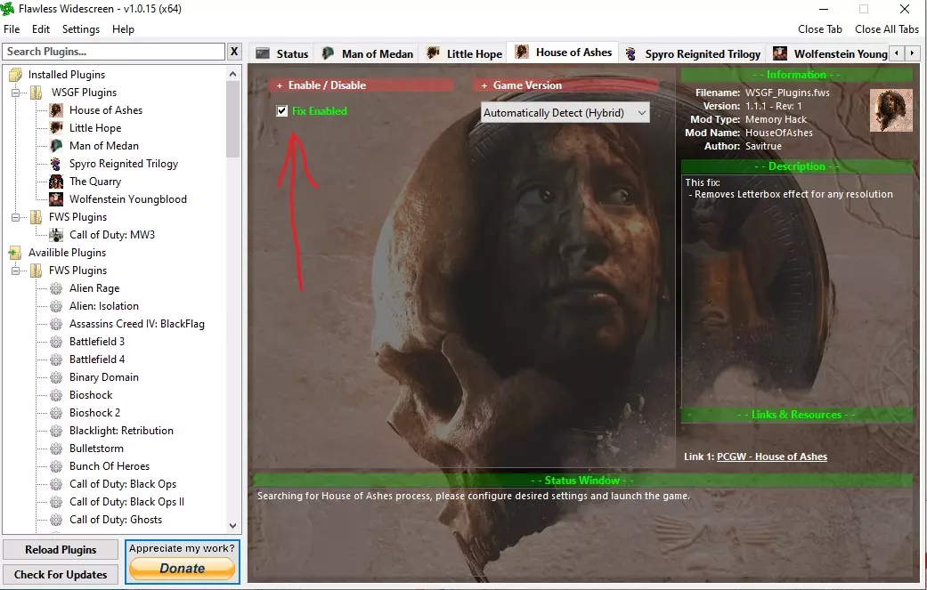Collapse the Availible Plugins tree node
Viewport: 927px width, 590px height.
[16, 253]
